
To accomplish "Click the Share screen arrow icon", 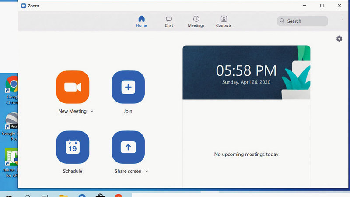I will [128, 147].
